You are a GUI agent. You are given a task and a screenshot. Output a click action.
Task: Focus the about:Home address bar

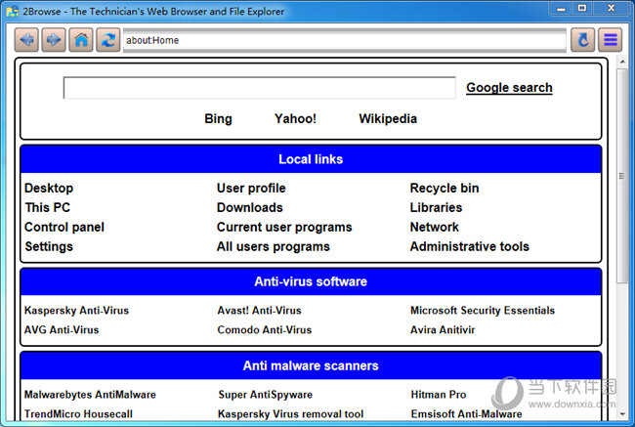[345, 40]
